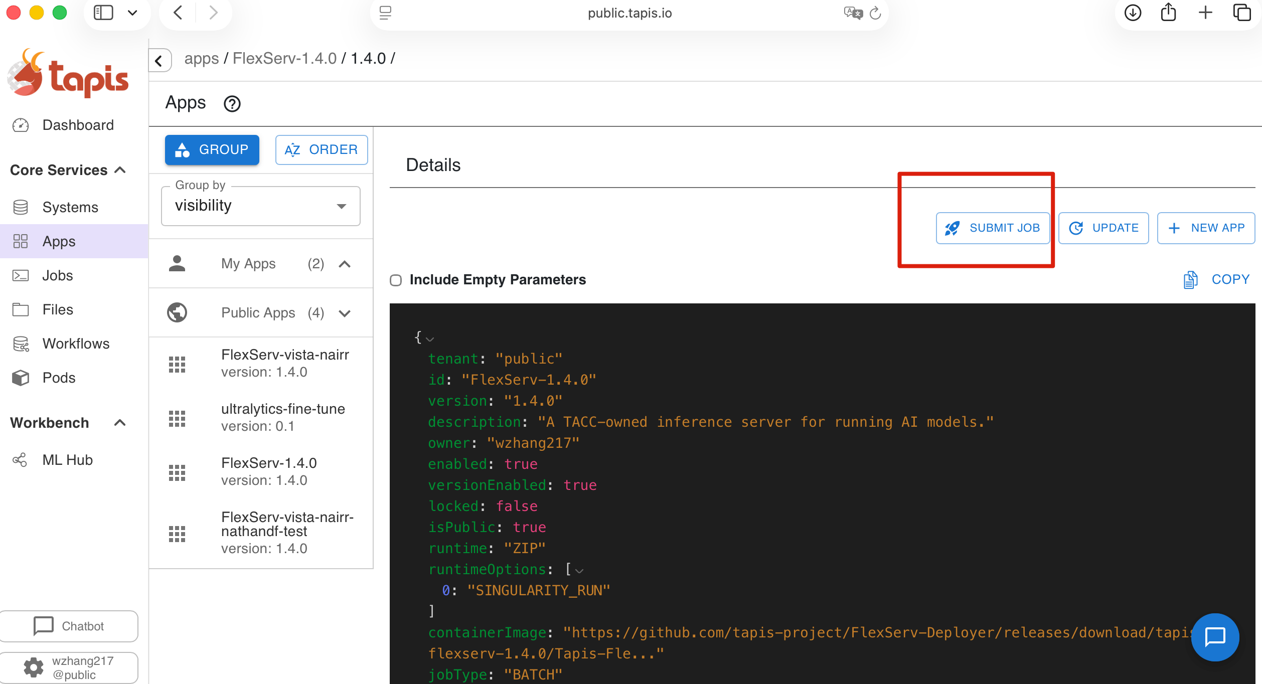Go forward in Safari history
Image resolution: width=1262 pixels, height=684 pixels.
tap(213, 13)
